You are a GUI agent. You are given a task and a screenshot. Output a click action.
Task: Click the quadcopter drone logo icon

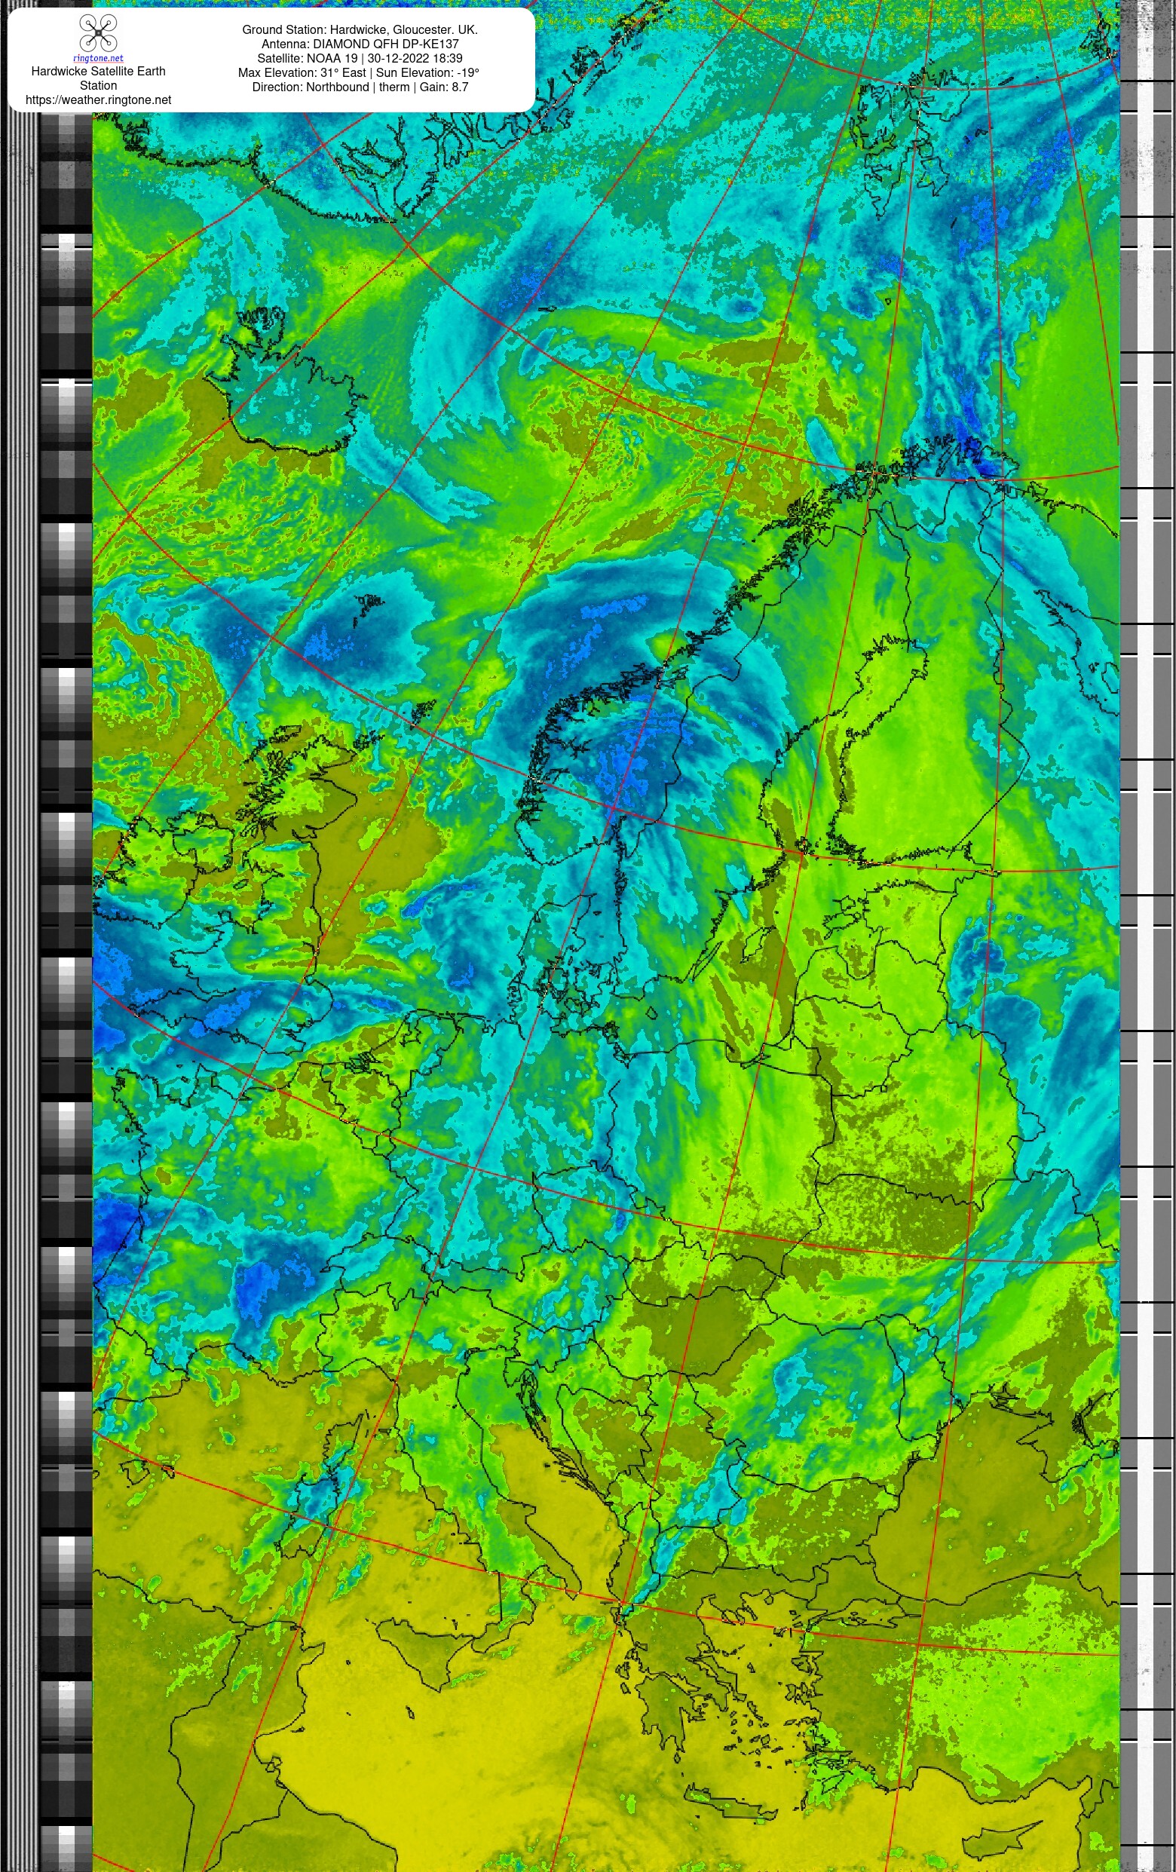point(98,33)
